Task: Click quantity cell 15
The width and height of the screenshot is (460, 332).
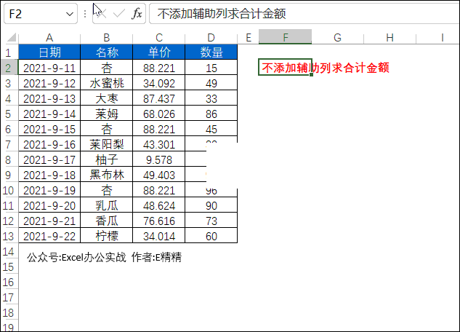Action: coord(211,68)
